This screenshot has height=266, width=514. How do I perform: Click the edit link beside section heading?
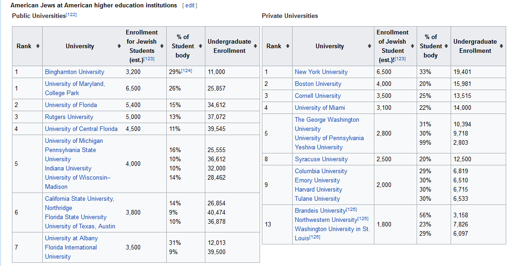[x=189, y=6]
